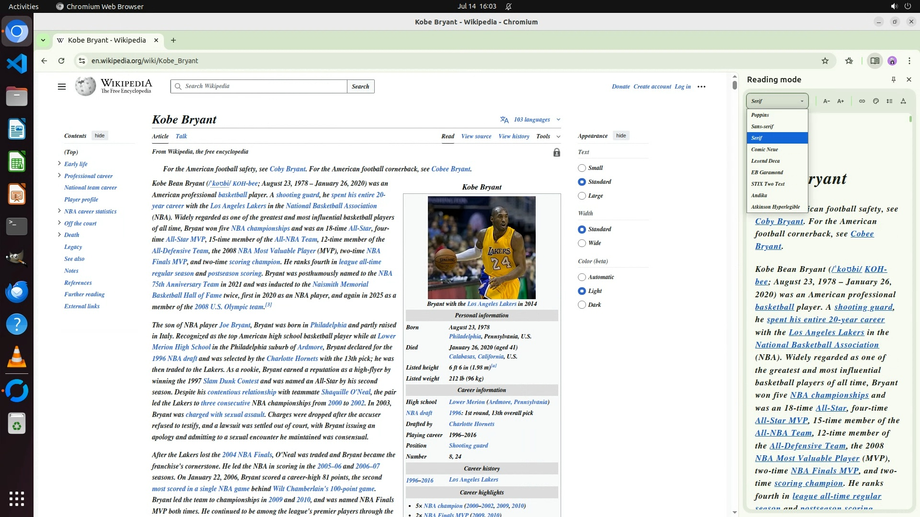Expand Early life section in contents
This screenshot has height=517, width=920.
click(59, 164)
